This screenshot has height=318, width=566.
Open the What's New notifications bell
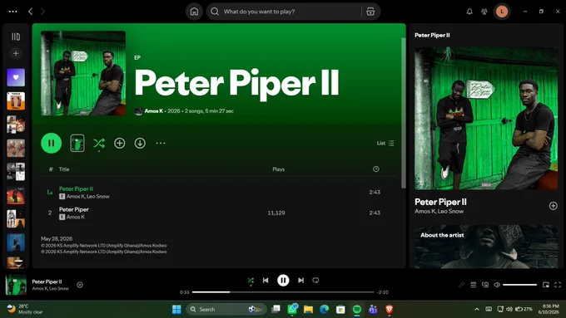click(469, 12)
